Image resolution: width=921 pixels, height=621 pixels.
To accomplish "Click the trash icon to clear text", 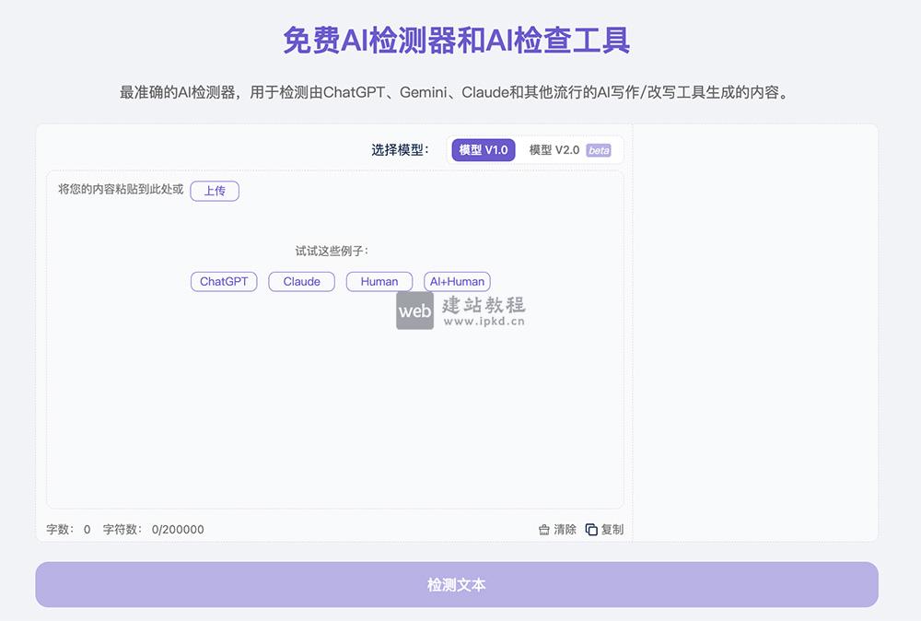I will [x=543, y=529].
